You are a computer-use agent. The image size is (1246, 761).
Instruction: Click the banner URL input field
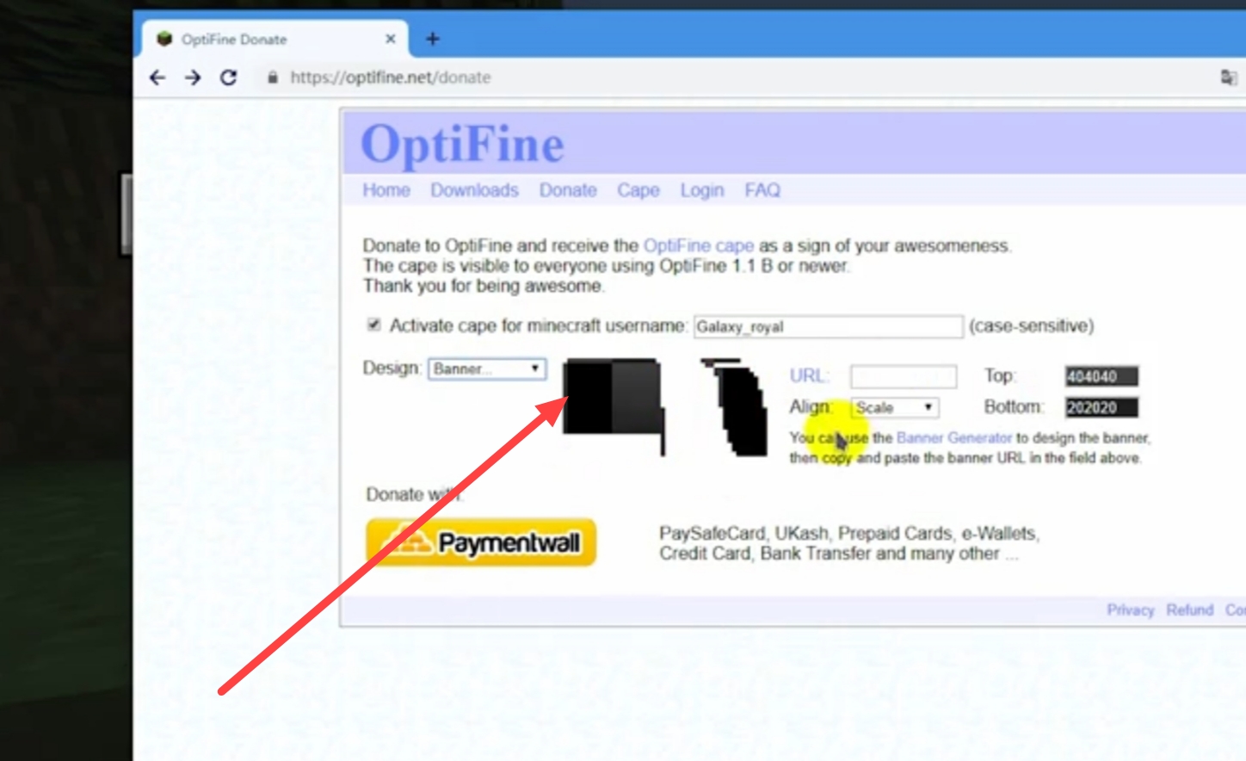pyautogui.click(x=903, y=376)
